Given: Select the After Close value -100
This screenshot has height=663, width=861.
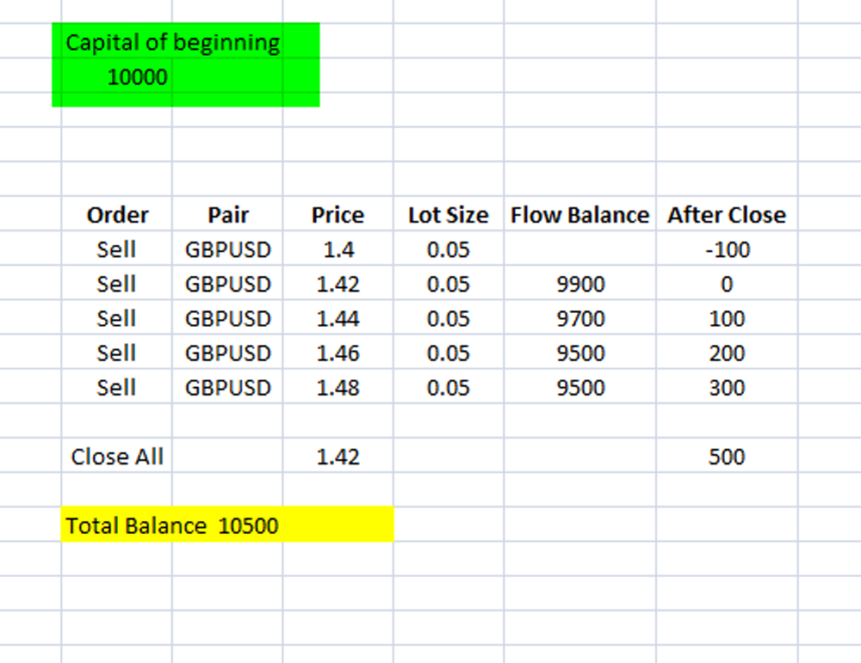Looking at the screenshot, I should tap(727, 249).
